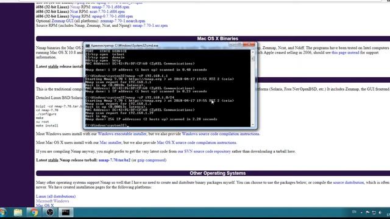Open the Microsoft Windows link
Screen dimensions: 390x219
[x=52, y=201]
